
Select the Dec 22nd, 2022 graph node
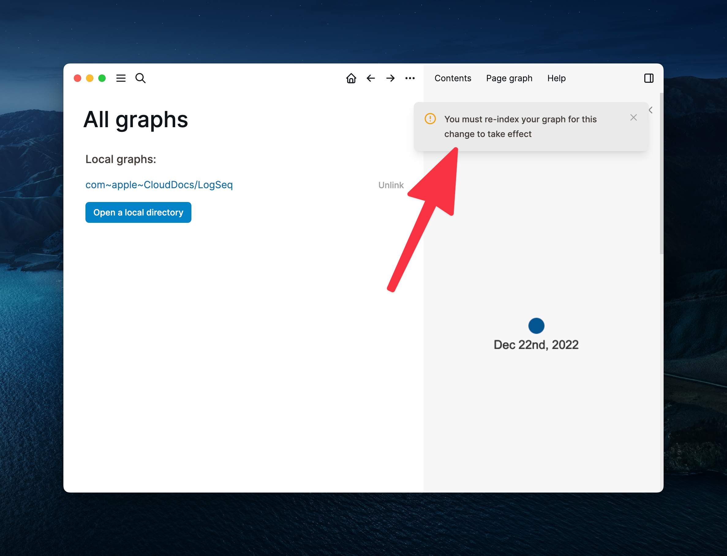click(536, 326)
